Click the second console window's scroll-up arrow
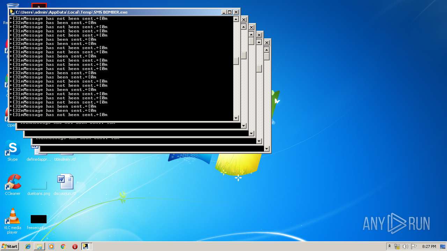Image resolution: width=447 pixels, height=251 pixels. point(244,27)
